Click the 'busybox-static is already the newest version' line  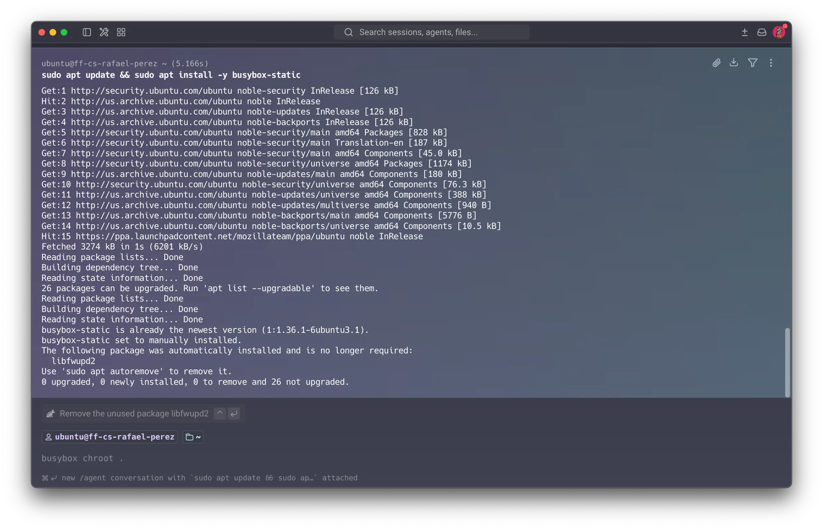(205, 330)
